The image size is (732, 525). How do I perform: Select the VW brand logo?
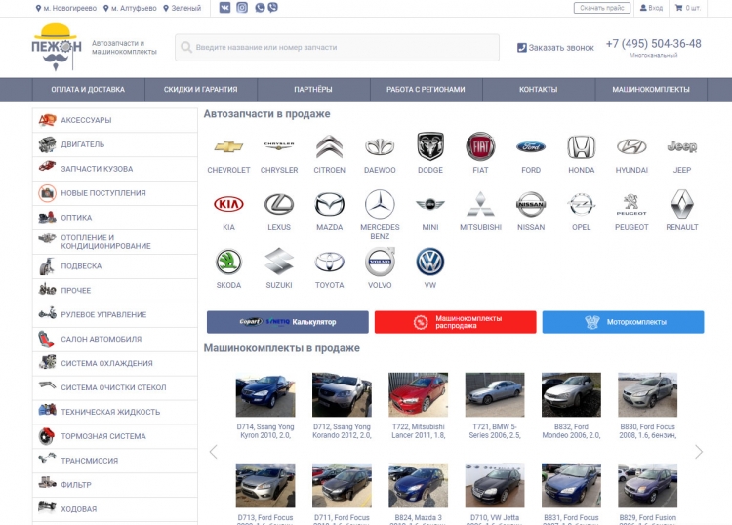(x=430, y=262)
